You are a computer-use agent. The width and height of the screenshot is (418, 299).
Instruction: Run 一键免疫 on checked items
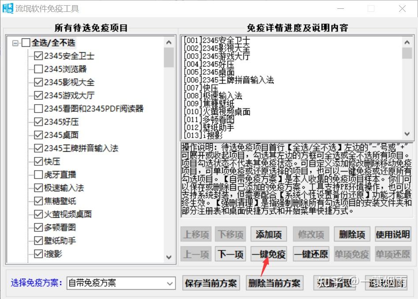coord(269,254)
